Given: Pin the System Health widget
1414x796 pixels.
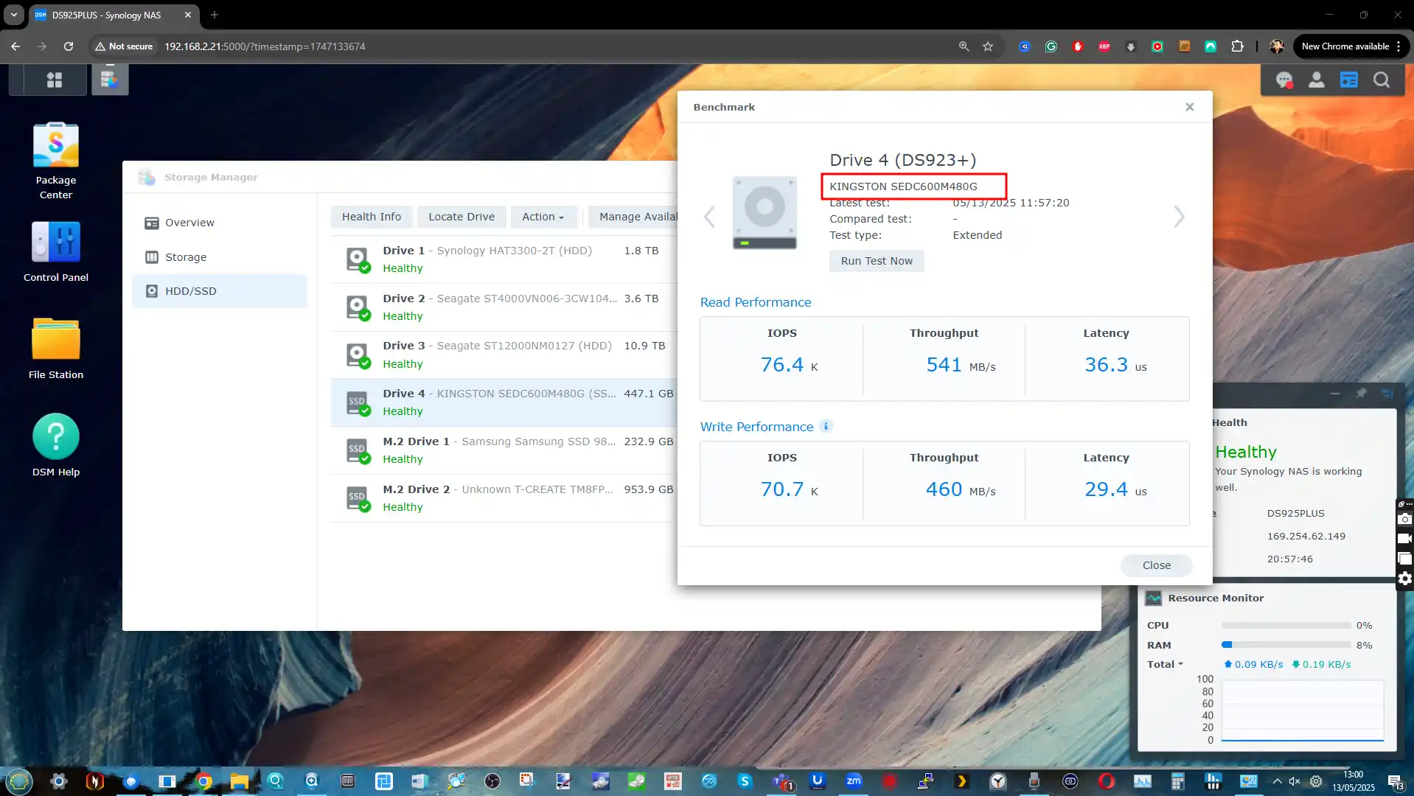Looking at the screenshot, I should 1361,394.
